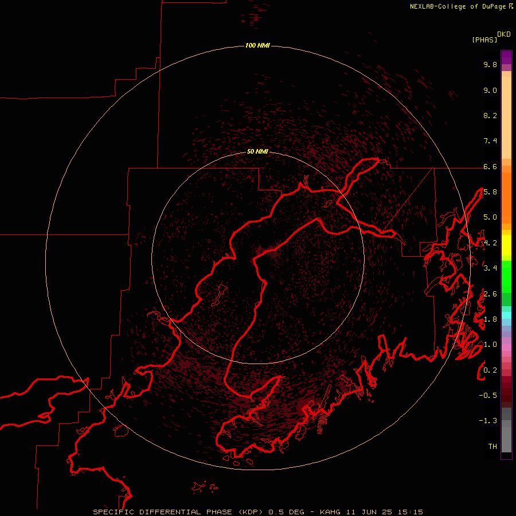Pick the bright yellow color band
516x516 pixels.
pyautogui.click(x=506, y=245)
